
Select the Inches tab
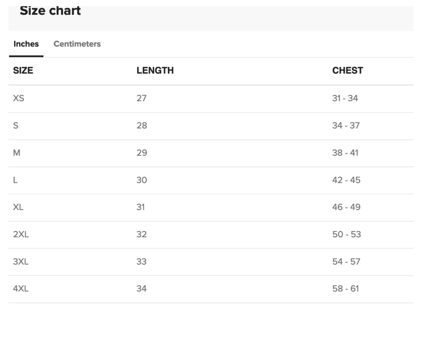[x=26, y=44]
